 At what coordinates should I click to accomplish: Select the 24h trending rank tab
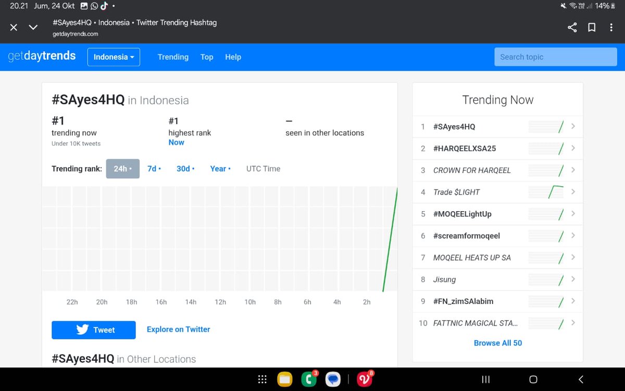123,168
